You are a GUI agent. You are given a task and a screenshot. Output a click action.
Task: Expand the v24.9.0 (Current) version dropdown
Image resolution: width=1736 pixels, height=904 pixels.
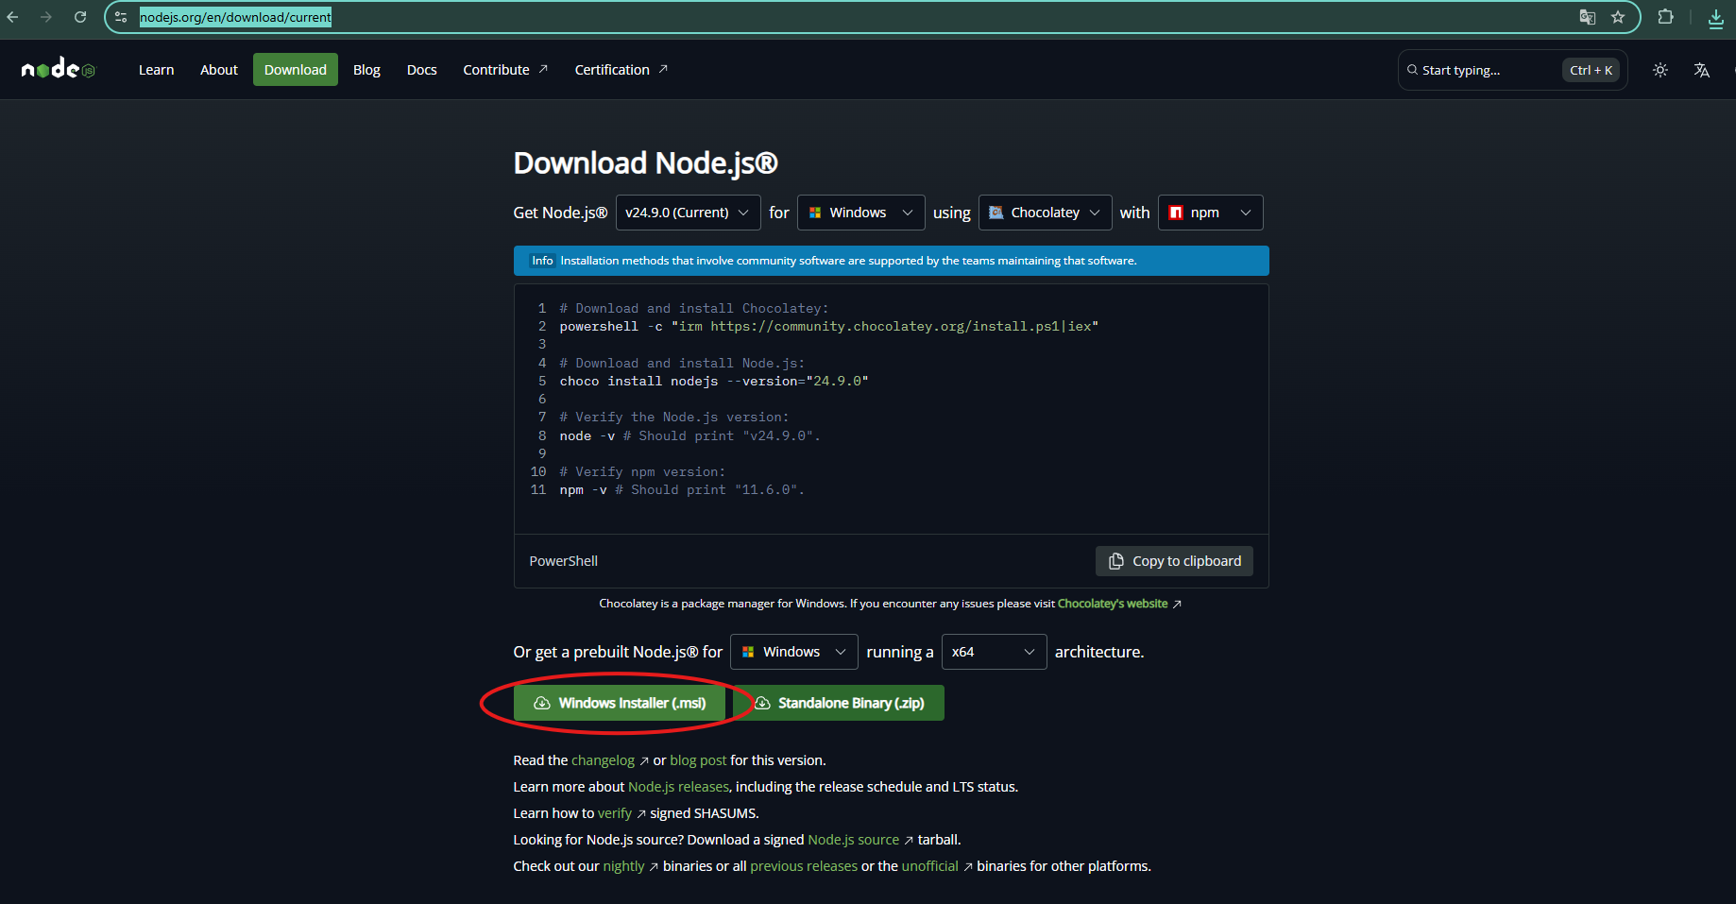click(687, 213)
